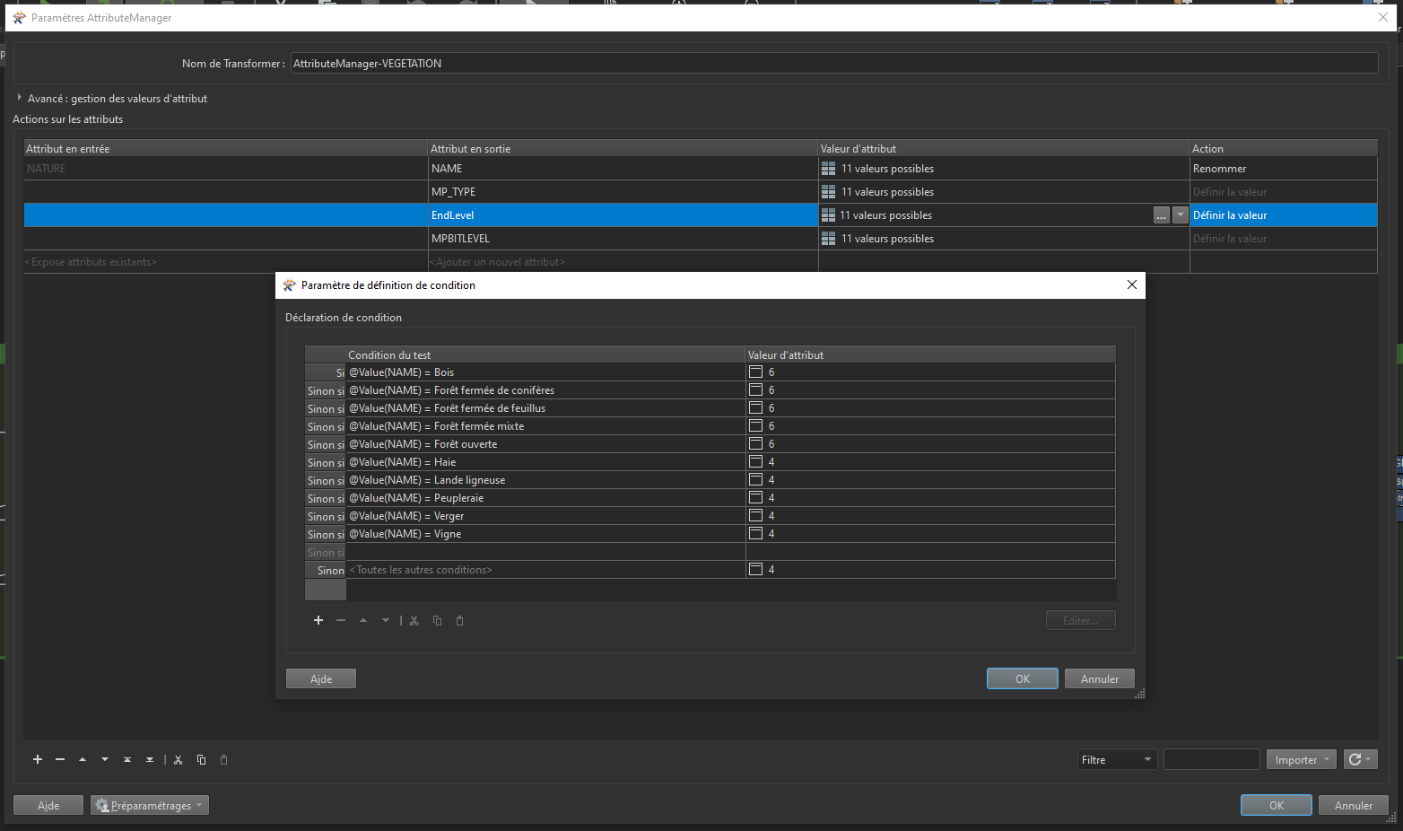Screen dimensions: 1403x831
Task: Paste attribute icon in AttributeManager toolbar
Action: click(224, 759)
